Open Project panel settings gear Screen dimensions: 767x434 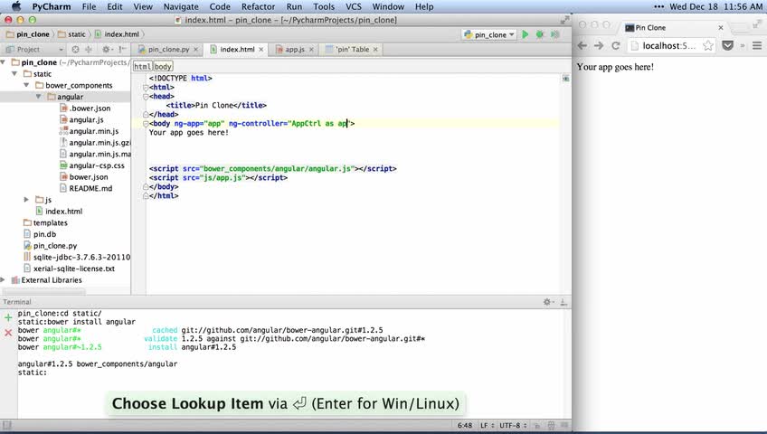click(106, 50)
